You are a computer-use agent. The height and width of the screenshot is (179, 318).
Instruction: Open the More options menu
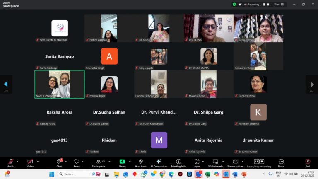pyautogui.click(x=281, y=162)
